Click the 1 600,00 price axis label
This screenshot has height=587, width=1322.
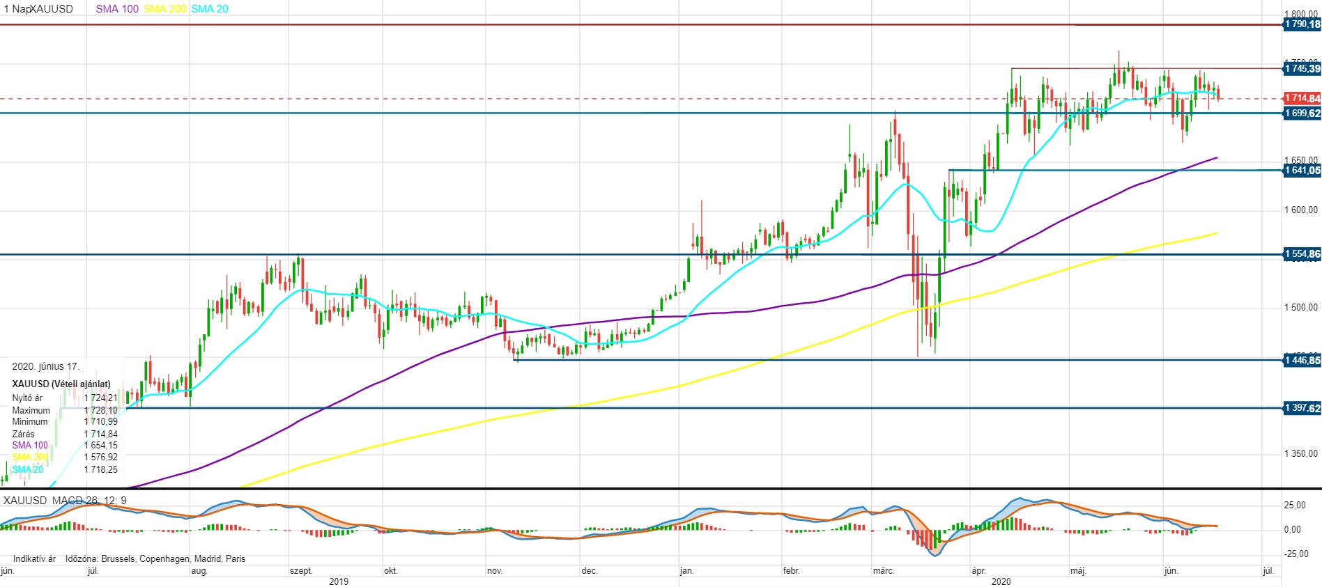pos(1301,210)
